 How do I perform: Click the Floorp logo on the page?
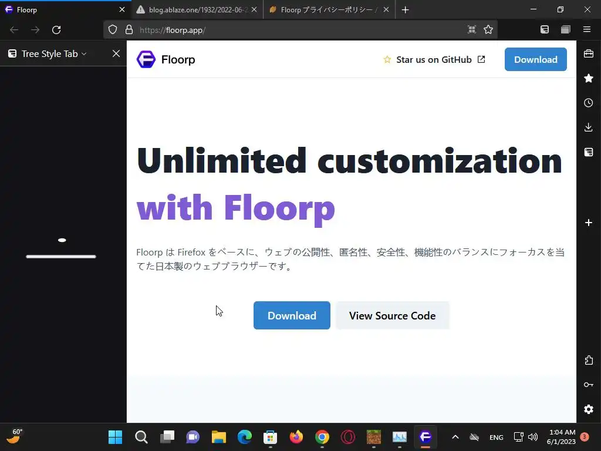(x=146, y=59)
